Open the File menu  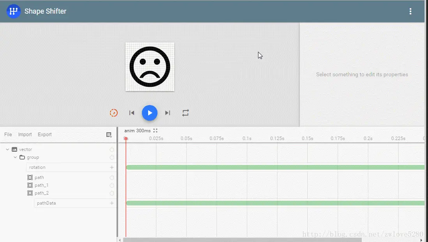(8, 134)
